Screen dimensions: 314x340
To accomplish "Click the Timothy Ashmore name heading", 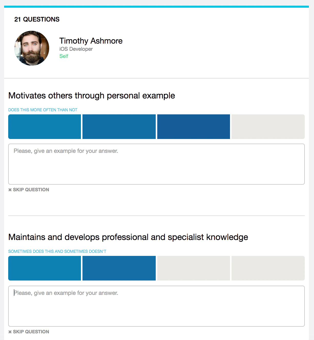I will coord(91,41).
